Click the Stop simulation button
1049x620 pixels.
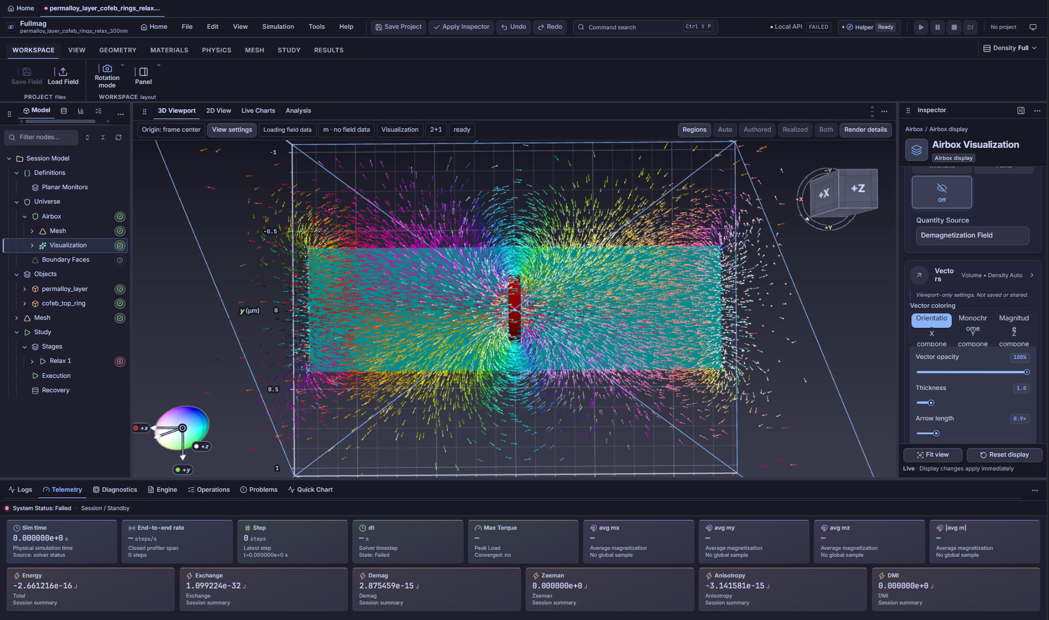point(954,27)
